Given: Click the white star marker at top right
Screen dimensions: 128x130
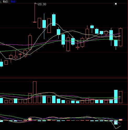Looking at the screenshot, I should coord(116,4).
